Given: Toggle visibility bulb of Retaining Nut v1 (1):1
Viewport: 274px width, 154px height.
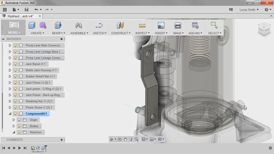Looking at the screenshot, I should [15, 101].
